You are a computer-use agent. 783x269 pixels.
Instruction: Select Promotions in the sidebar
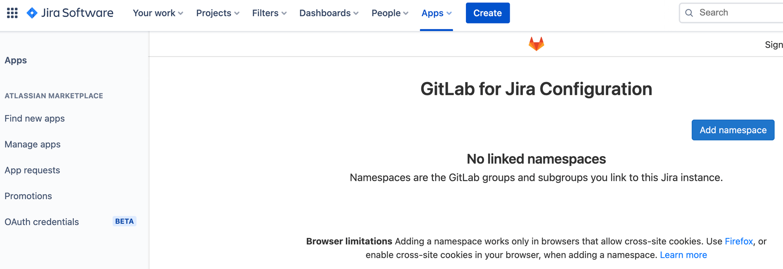(x=28, y=196)
